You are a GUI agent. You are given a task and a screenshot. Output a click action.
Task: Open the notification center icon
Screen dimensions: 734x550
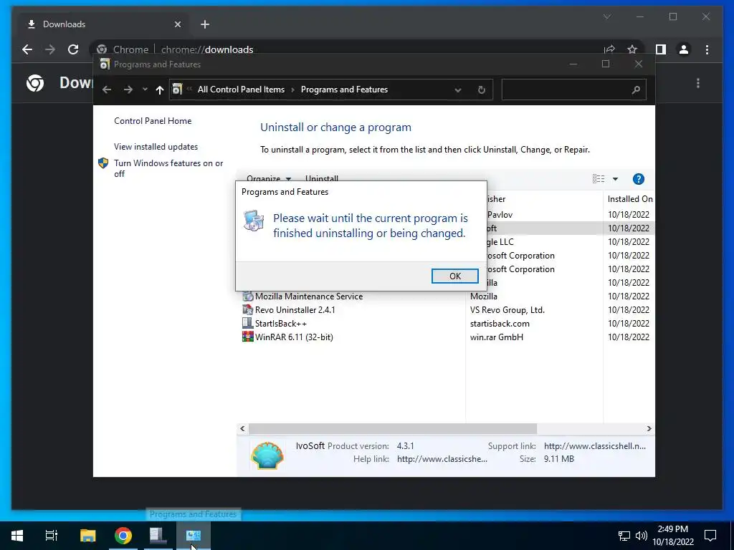710,536
